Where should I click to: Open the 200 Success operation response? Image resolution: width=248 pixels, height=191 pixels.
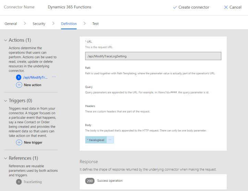click(110, 181)
